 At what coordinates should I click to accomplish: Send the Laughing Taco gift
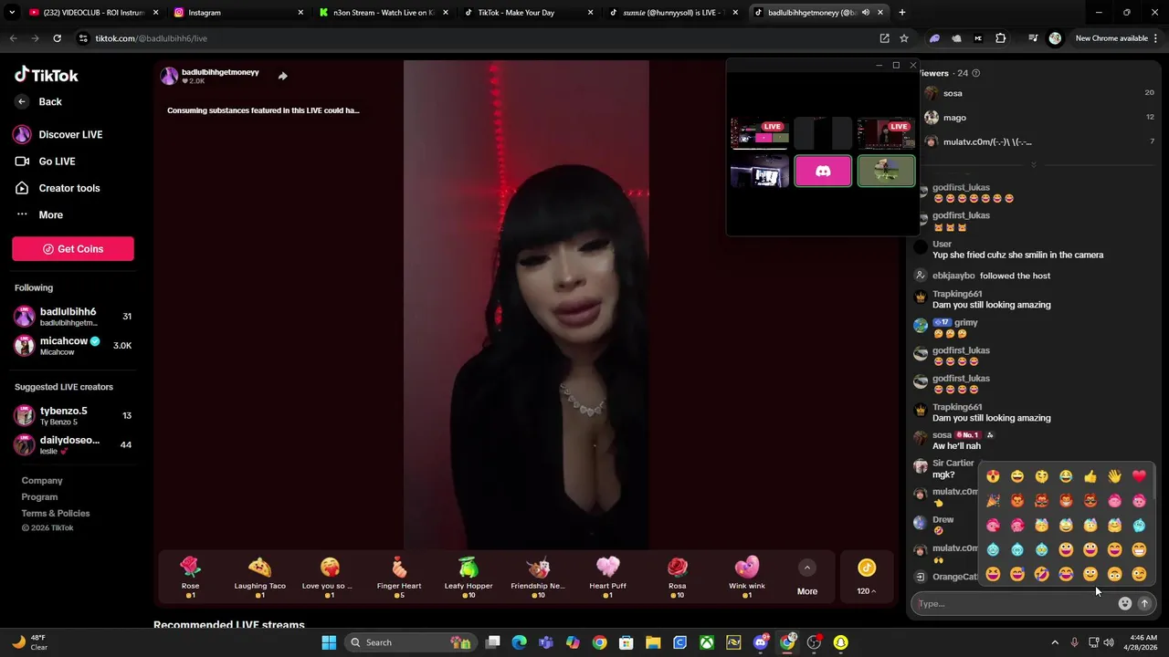tap(260, 577)
